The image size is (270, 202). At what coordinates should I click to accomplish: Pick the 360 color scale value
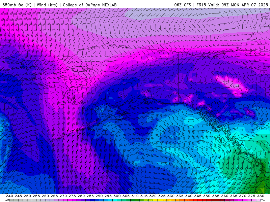(225, 196)
